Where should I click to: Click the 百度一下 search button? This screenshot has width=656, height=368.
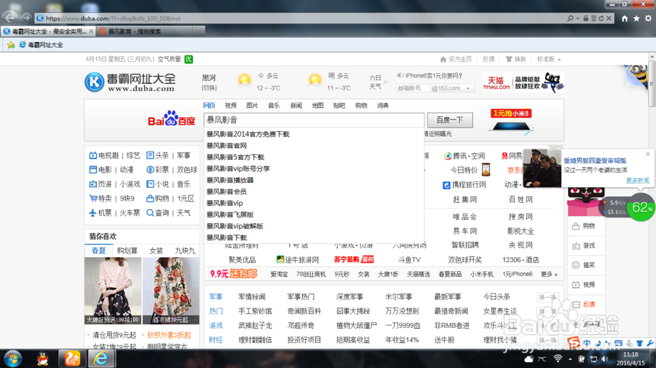[x=450, y=120]
